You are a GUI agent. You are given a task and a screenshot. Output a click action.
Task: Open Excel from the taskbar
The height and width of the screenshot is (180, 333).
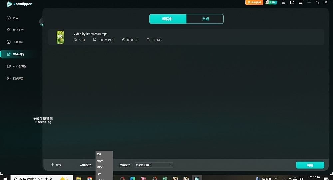[x=165, y=178]
